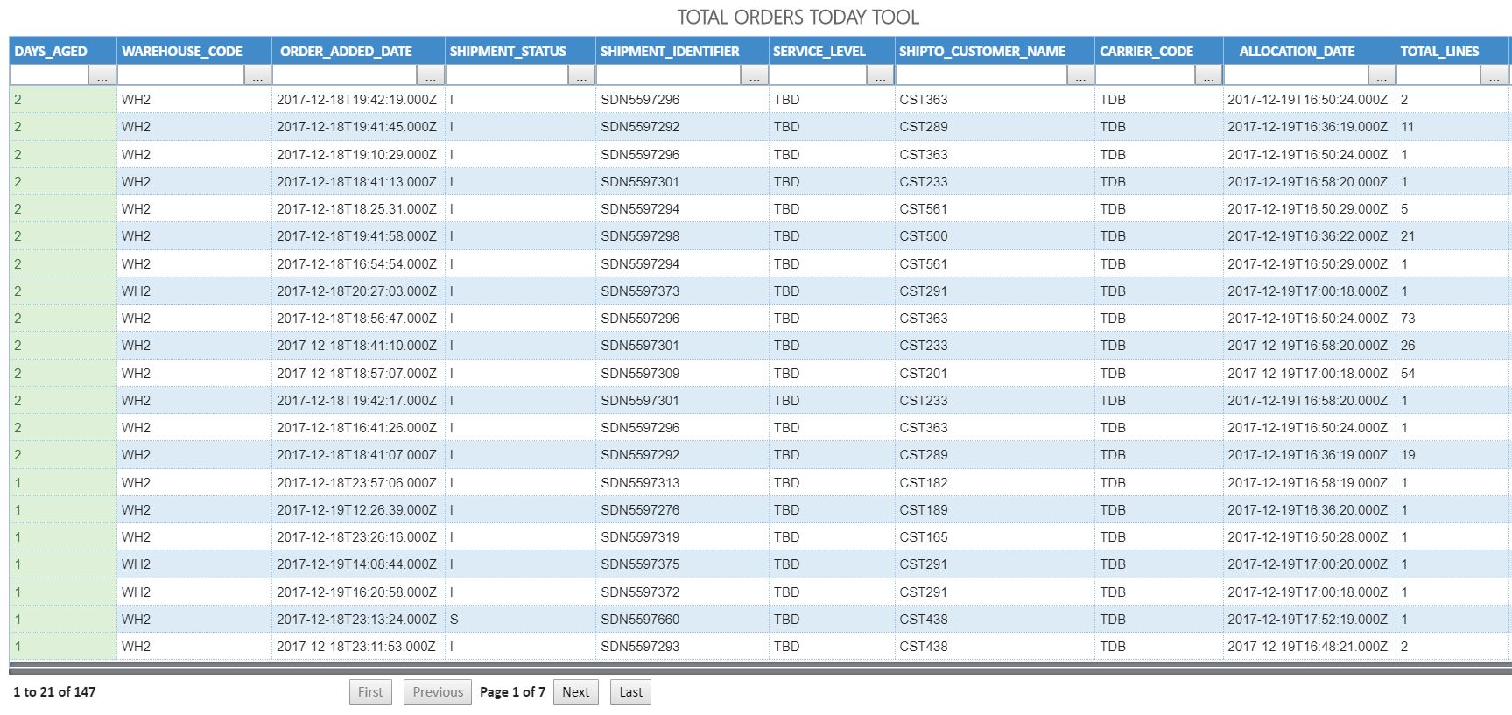Viewport: 1512px width, 715px height.
Task: Sort by SHIPTO_CUSTOMER_NAME column header
Action: click(x=982, y=51)
